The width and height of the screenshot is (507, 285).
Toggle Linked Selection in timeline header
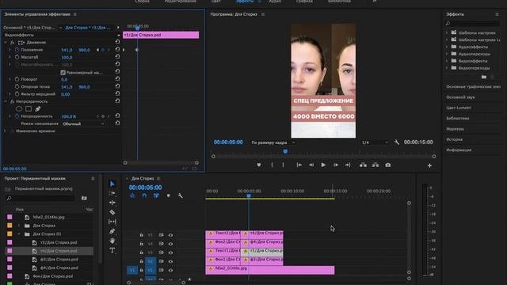156,196
